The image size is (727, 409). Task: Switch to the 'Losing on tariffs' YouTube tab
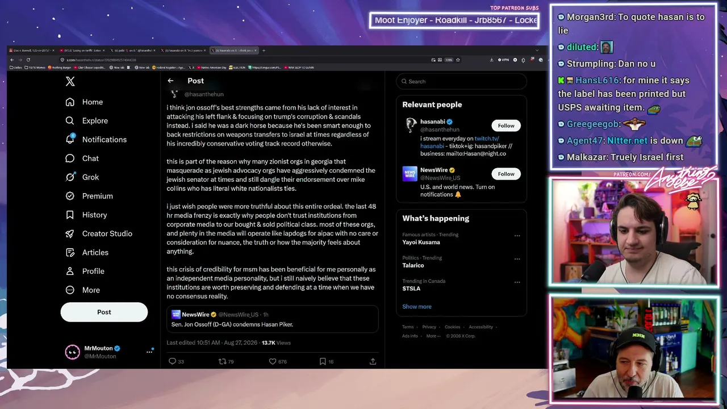click(81, 51)
